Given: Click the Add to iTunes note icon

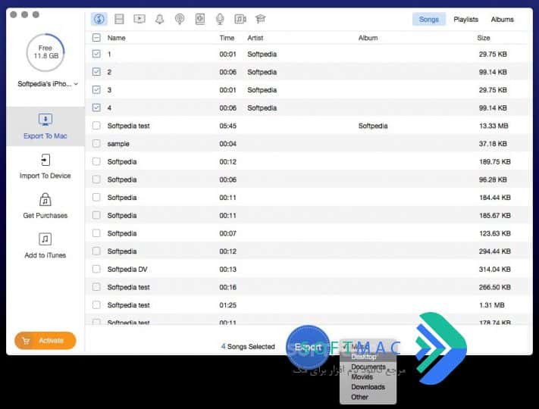Looking at the screenshot, I should (x=45, y=239).
